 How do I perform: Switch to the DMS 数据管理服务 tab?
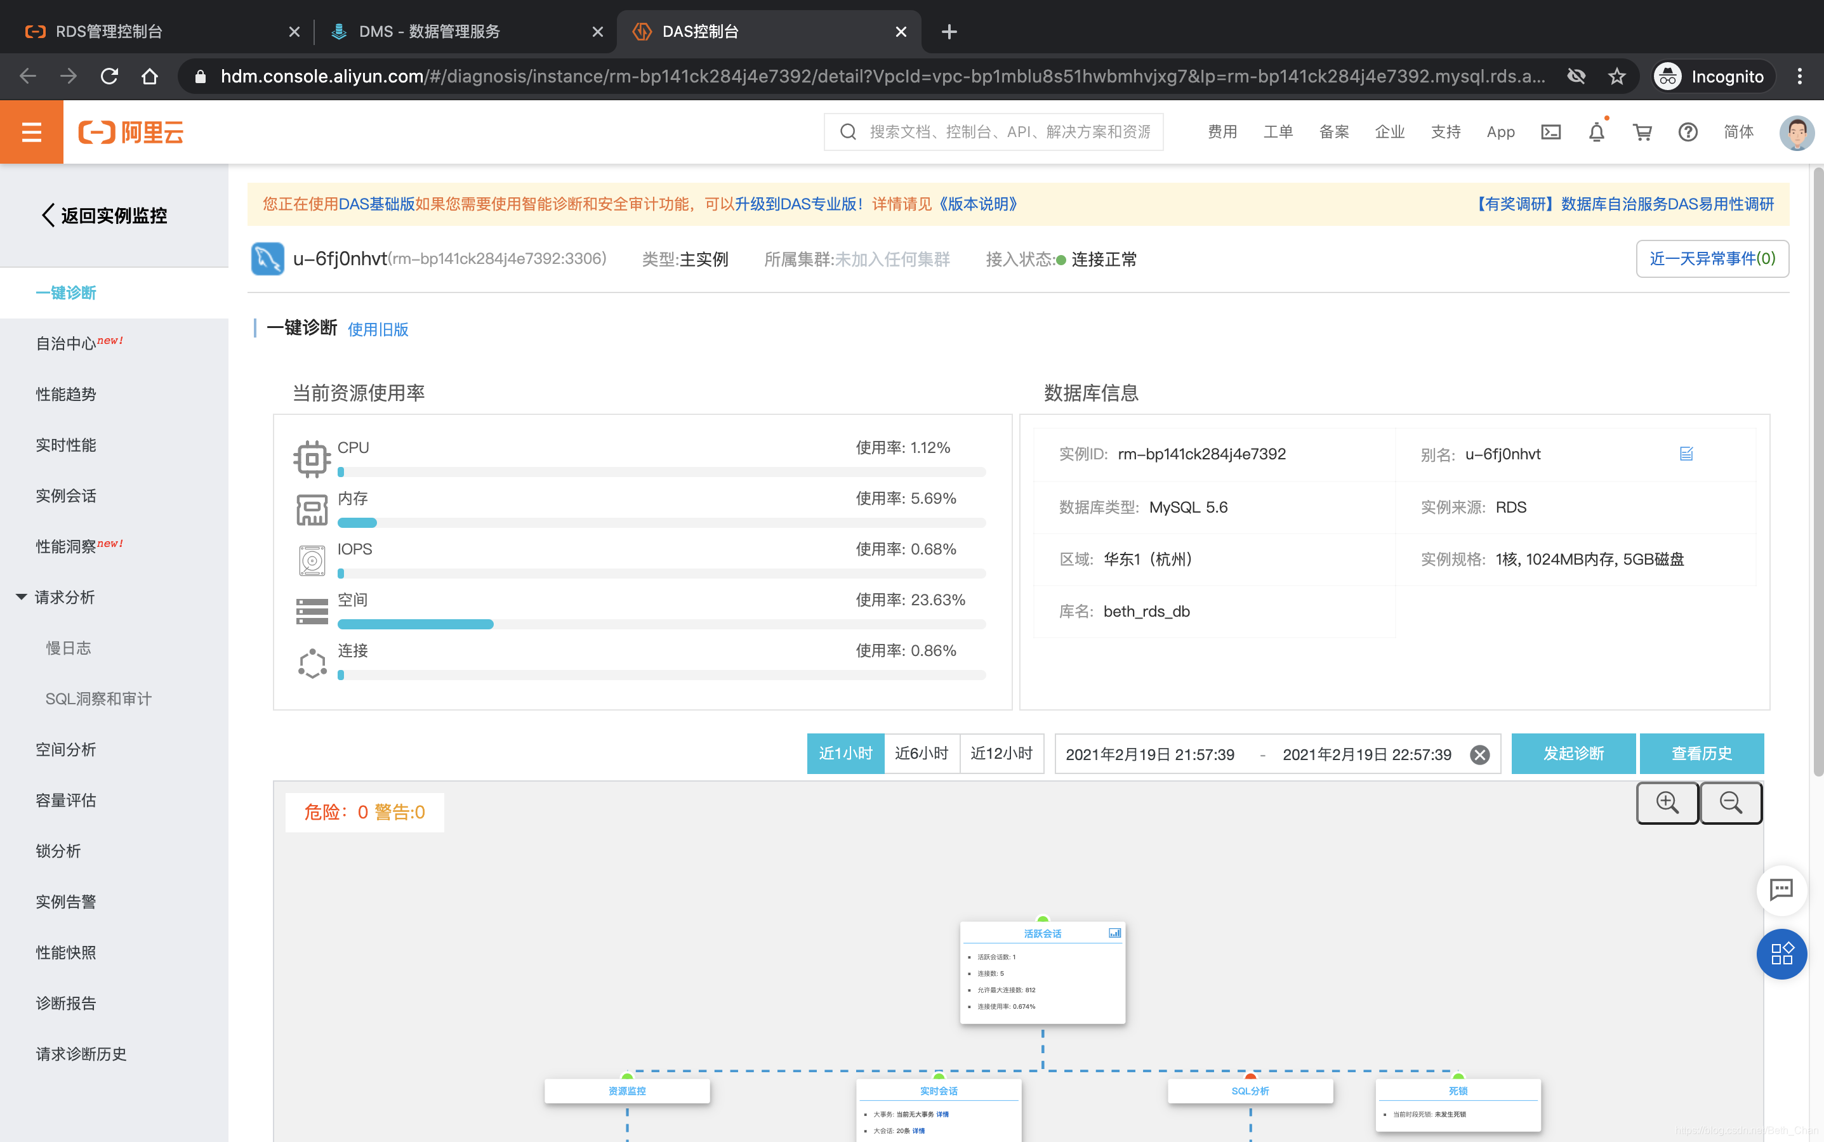pyautogui.click(x=428, y=32)
